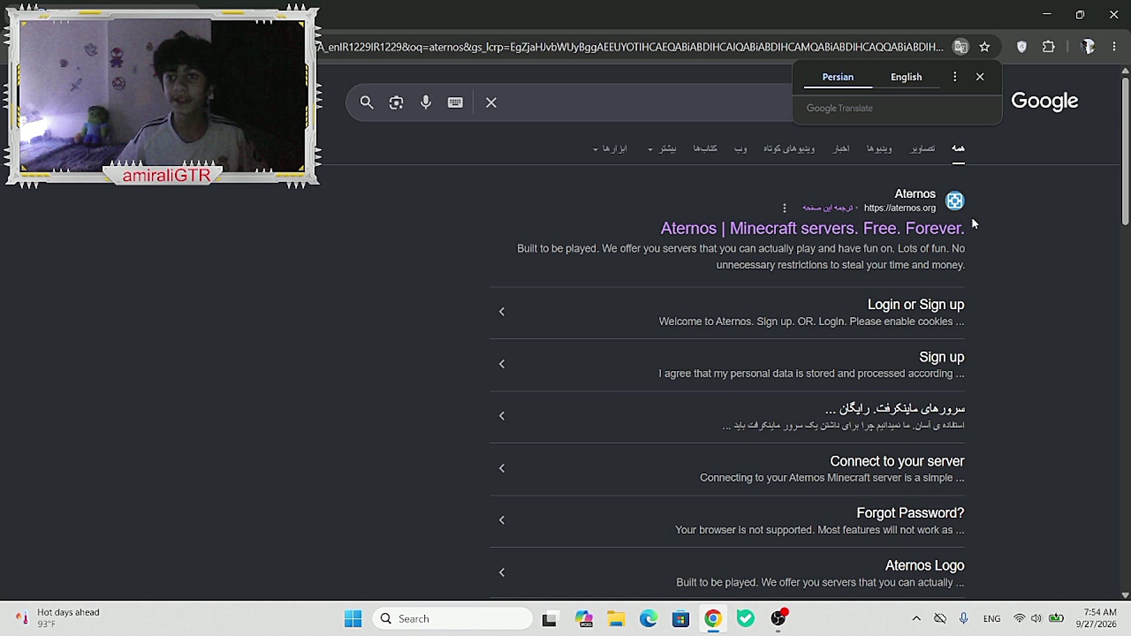Image resolution: width=1131 pixels, height=636 pixels.
Task: Open Chrome's three-dot menu
Action: click(x=1114, y=47)
